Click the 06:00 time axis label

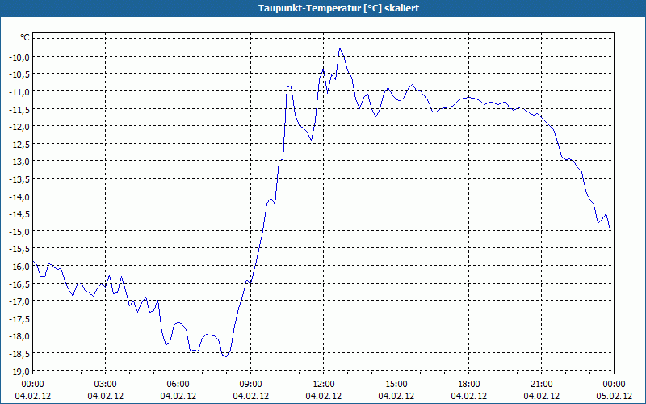coord(178,385)
